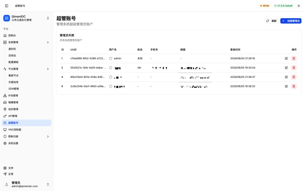Click the 手机号 column header
This screenshot has width=305, height=191.
pyautogui.click(x=154, y=50)
